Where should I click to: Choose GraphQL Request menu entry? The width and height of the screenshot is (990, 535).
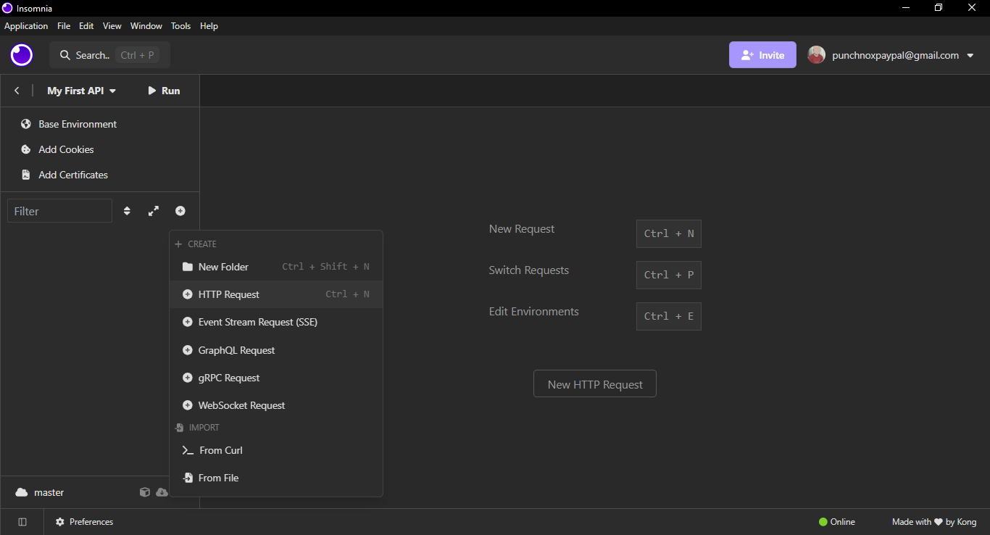click(x=276, y=350)
